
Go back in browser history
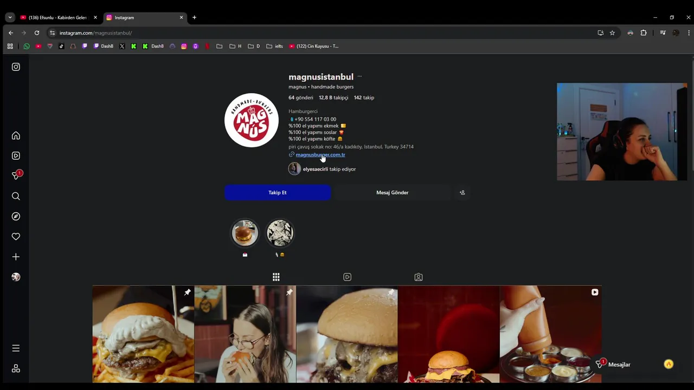pos(11,32)
